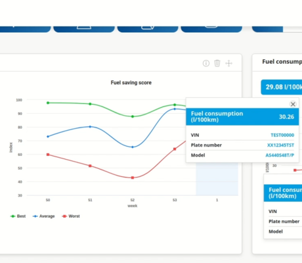Image resolution: width=302 pixels, height=263 pixels.
Task: Select the Worst data point at week 52
Action: (x=133, y=178)
